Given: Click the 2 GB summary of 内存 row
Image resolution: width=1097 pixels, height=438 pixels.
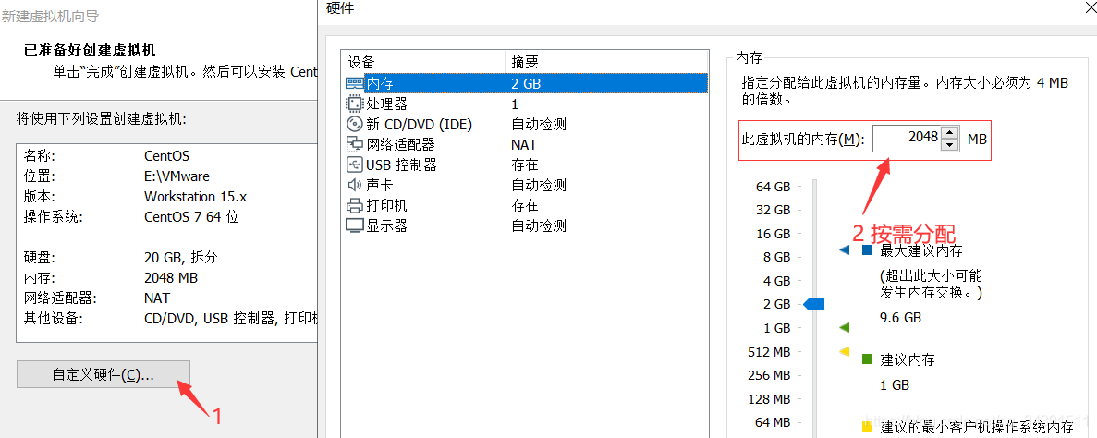Looking at the screenshot, I should pyautogui.click(x=526, y=83).
